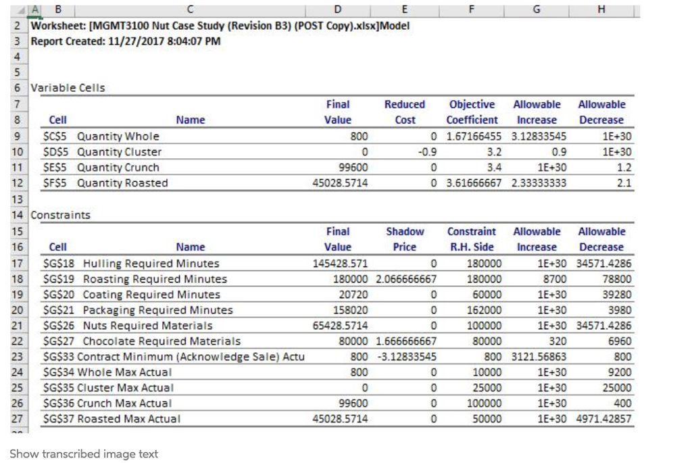The height and width of the screenshot is (463, 692).
Task: Click "Packaging Required Minutes" constraint name
Action: coord(157,310)
